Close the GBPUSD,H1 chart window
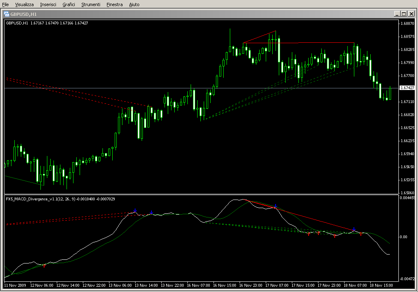Screen dimensions: 418x292 (x=411, y=14)
